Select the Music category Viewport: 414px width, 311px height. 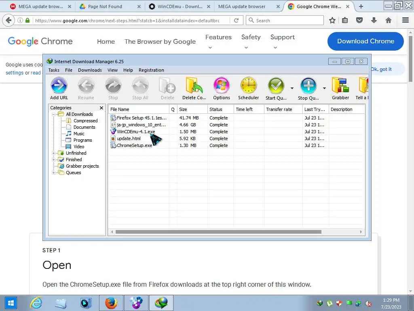coord(79,134)
